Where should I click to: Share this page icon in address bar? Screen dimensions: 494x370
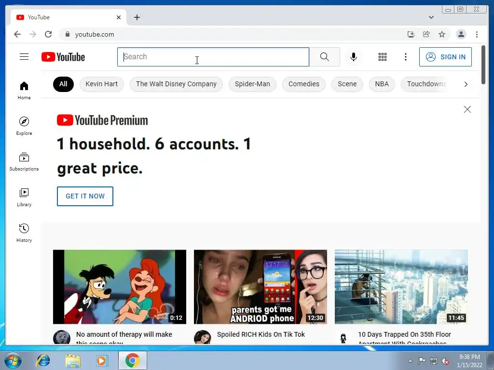426,34
